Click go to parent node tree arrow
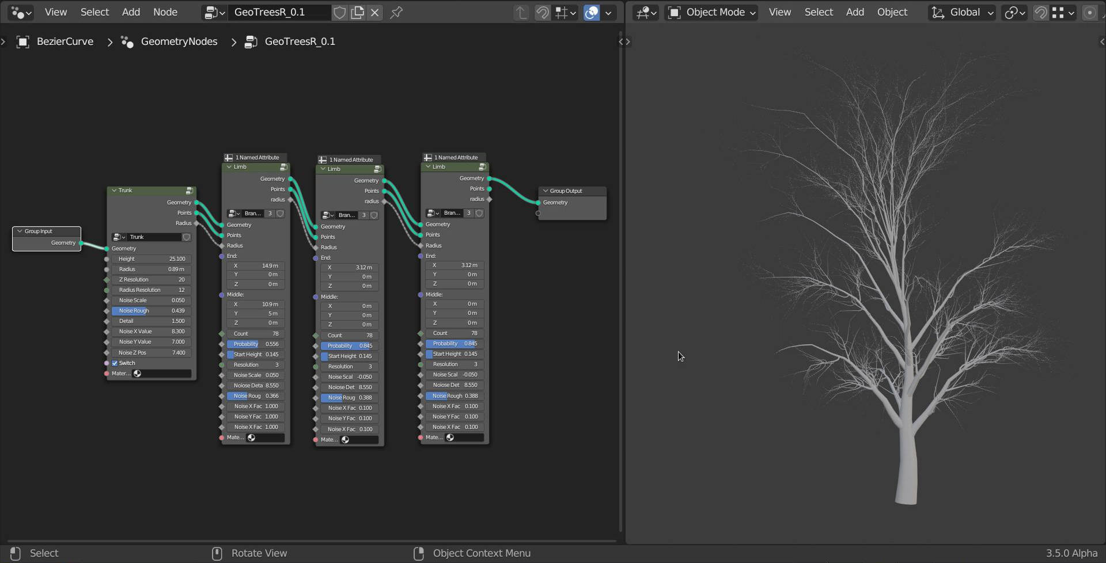 click(521, 12)
